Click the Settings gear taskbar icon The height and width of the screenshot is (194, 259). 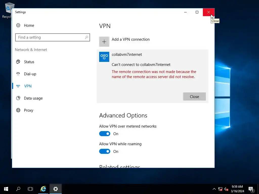(x=55, y=189)
